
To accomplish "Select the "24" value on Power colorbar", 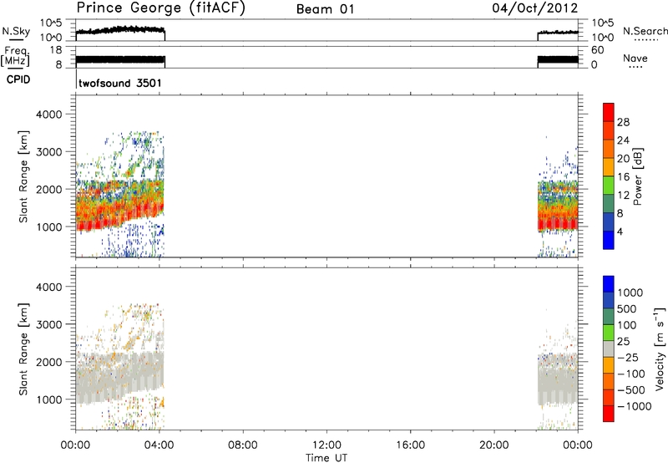I will point(623,140).
